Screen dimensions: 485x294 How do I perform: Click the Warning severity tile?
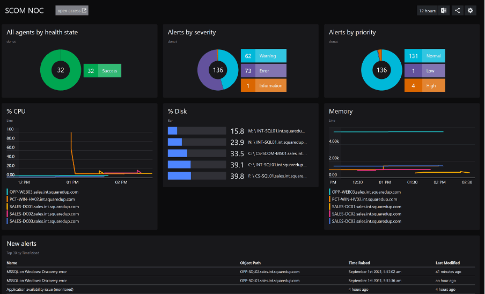[263, 56]
